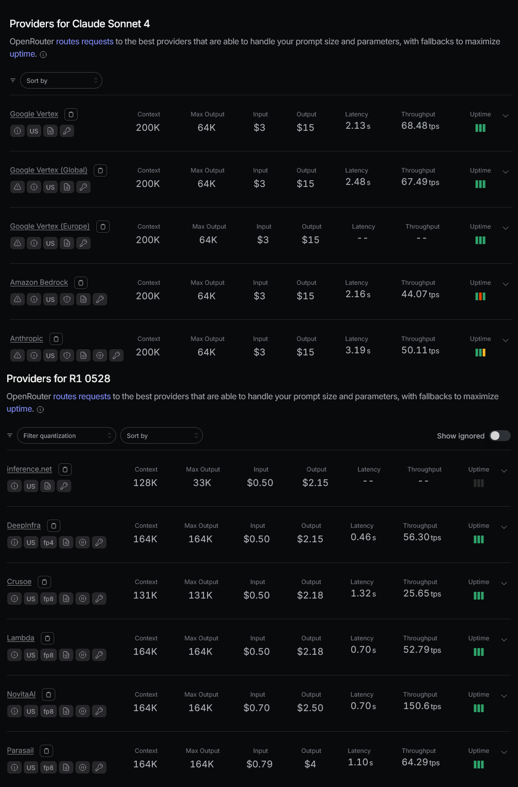
Task: Toggle the Show ignored switch
Action: coord(499,436)
